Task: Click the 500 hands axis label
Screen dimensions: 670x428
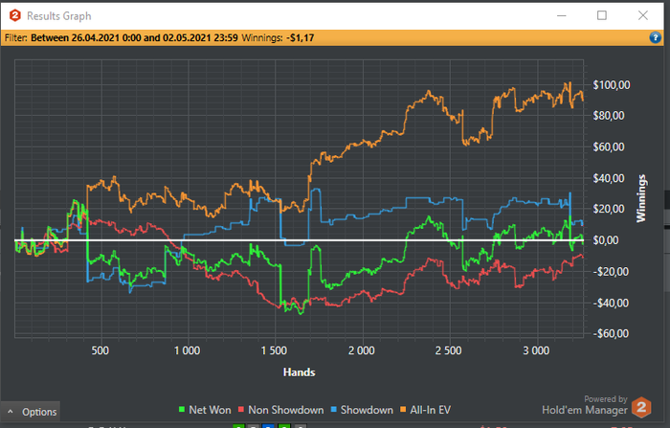Action: (x=100, y=350)
